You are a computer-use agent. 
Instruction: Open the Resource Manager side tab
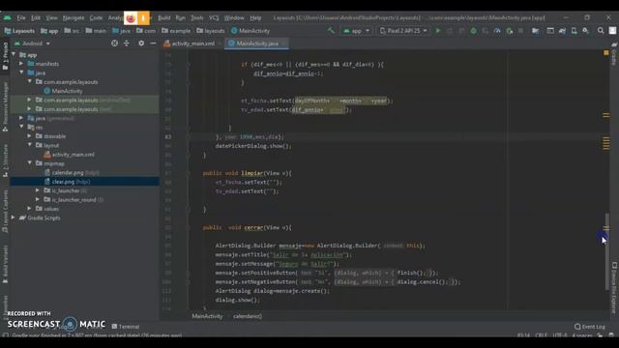pyautogui.click(x=5, y=106)
